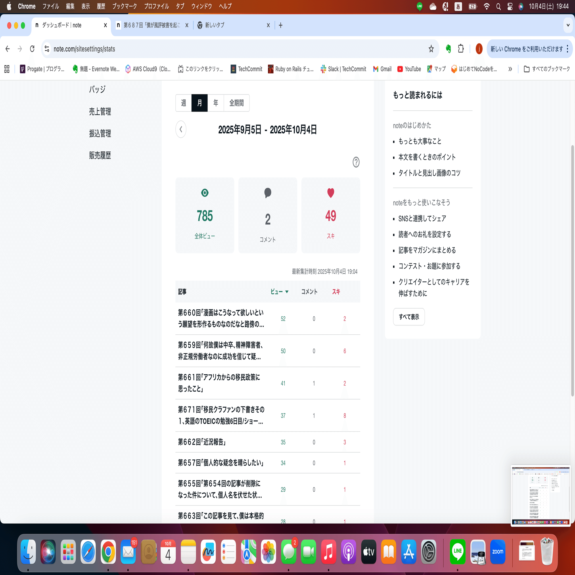Open site information icon in address bar
Viewport: 575px width, 575px height.
point(47,49)
